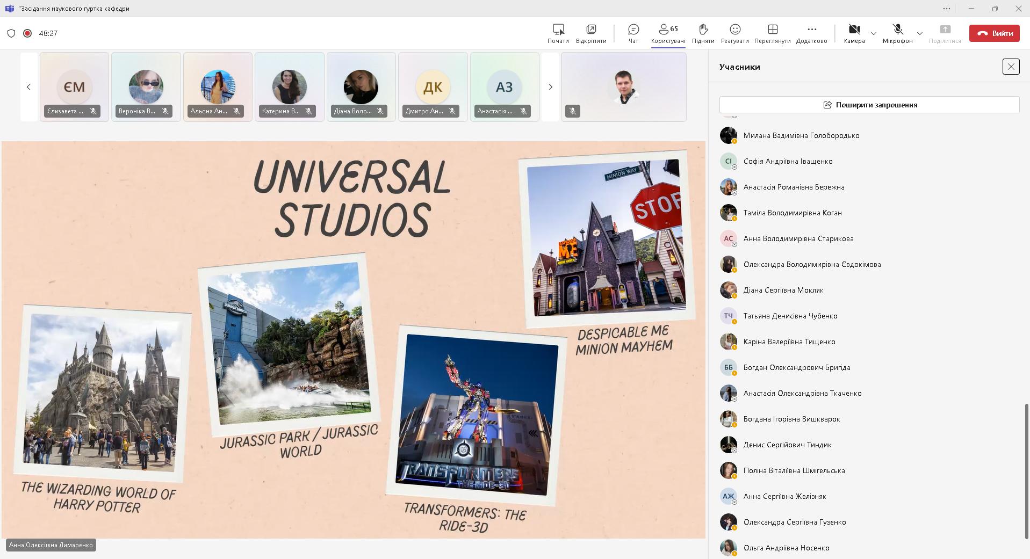1030x559 pixels.
Task: Open the Чат chat panel
Action: pos(633,33)
